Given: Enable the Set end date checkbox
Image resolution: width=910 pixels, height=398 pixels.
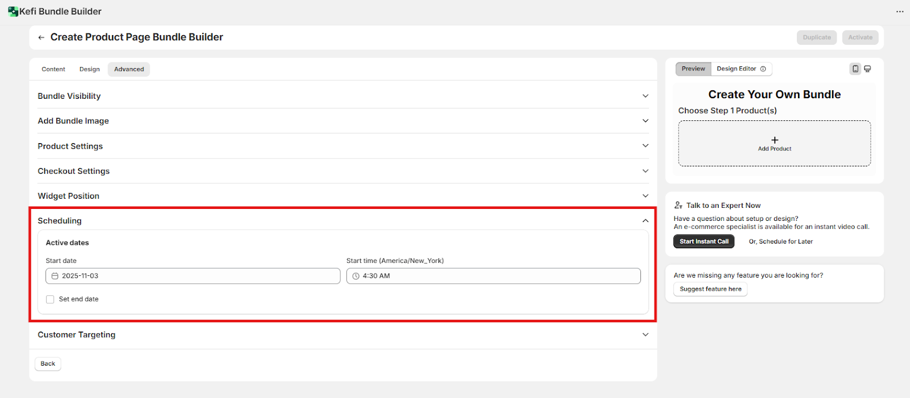Looking at the screenshot, I should 50,299.
